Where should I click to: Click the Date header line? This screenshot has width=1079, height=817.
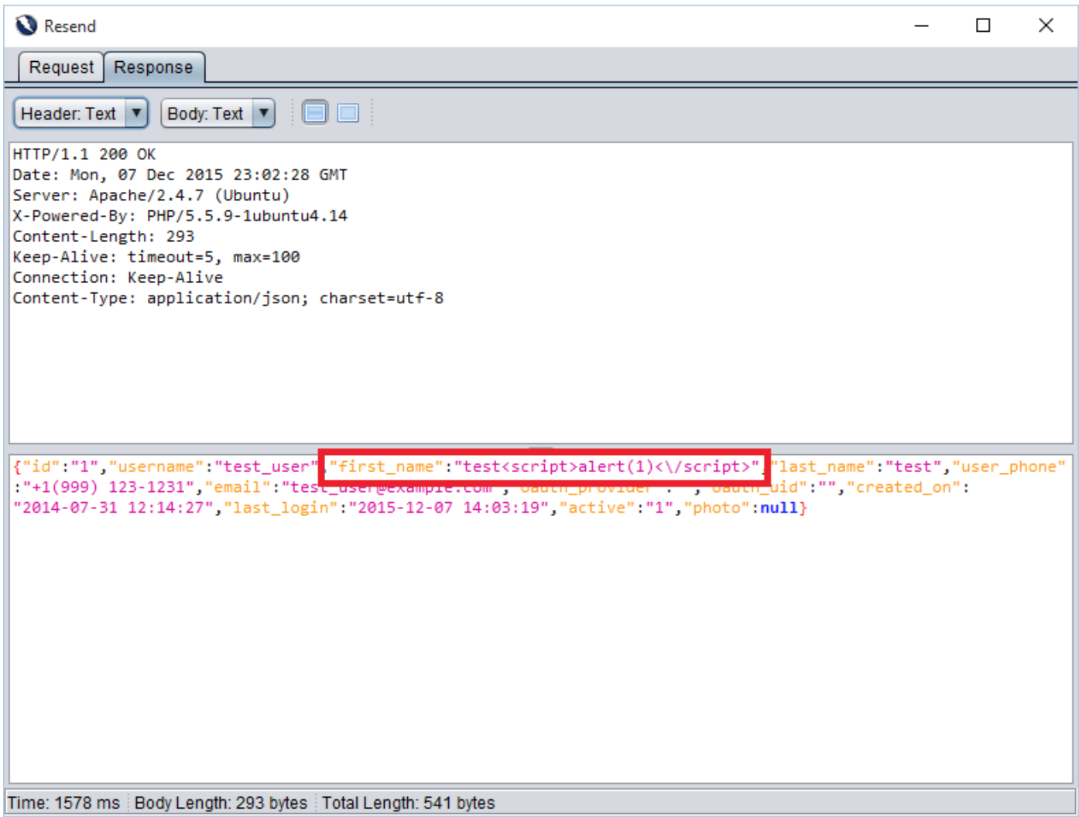(x=180, y=175)
